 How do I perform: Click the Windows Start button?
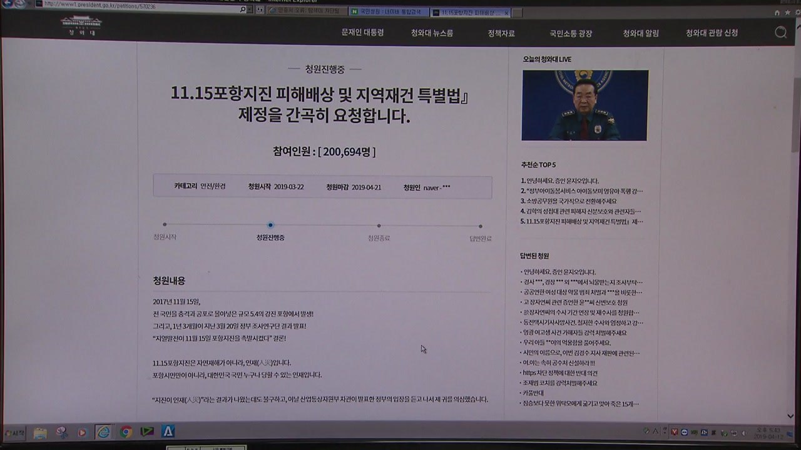click(x=14, y=432)
